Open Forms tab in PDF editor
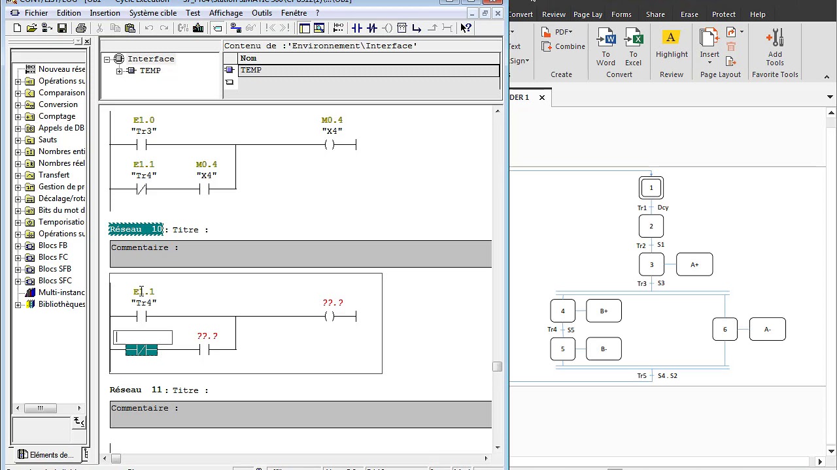The height and width of the screenshot is (470, 837). point(621,14)
